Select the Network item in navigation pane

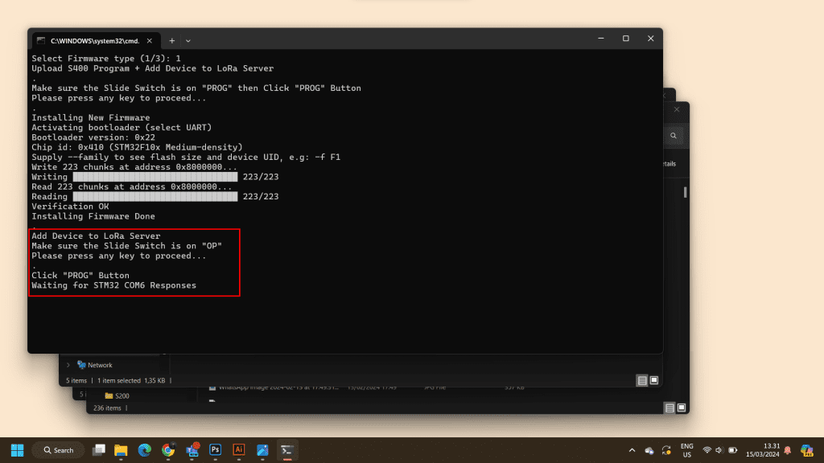coord(100,365)
